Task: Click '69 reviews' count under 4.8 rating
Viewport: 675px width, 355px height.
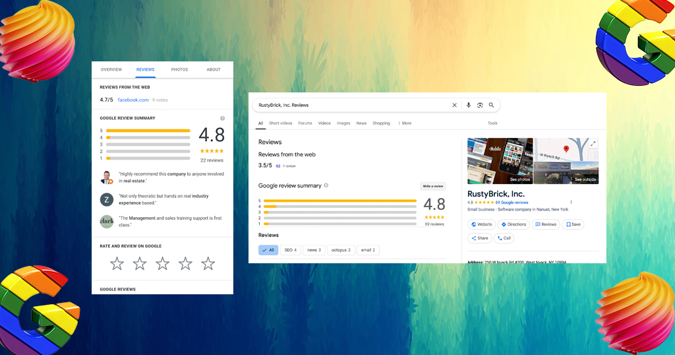Action: click(434, 224)
